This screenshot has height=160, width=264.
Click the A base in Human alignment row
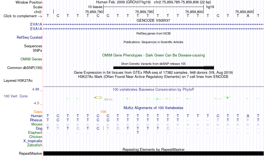pyautogui.click(x=248, y=116)
